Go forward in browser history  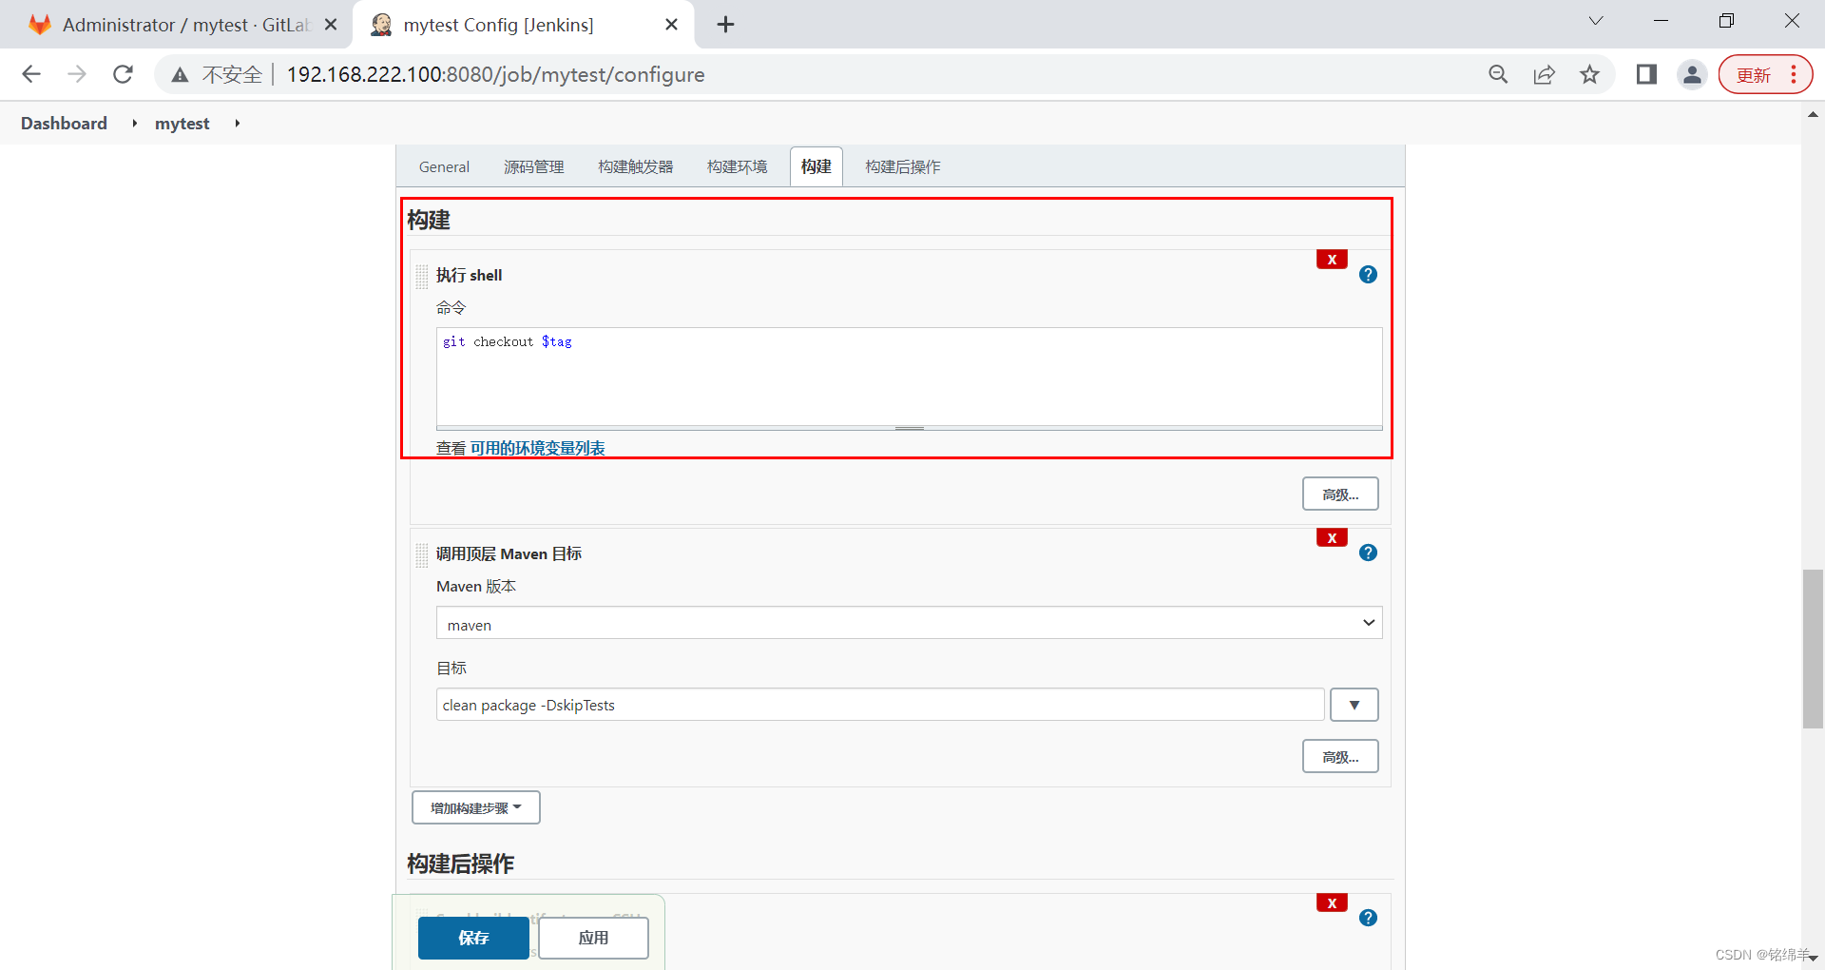[77, 74]
